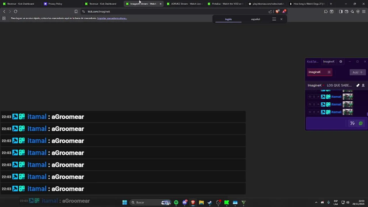Switch to the play.hbomax.com tab
368x207 pixels.
pos(266,4)
